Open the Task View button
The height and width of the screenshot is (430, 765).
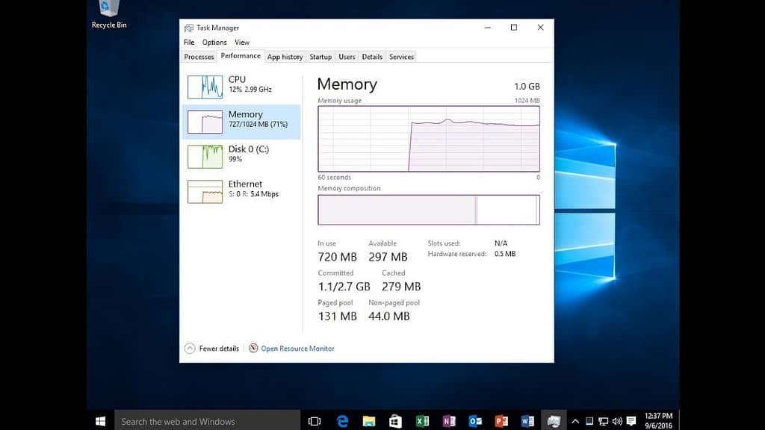tap(314, 421)
